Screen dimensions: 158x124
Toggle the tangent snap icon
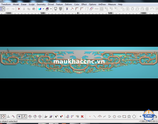13,117
